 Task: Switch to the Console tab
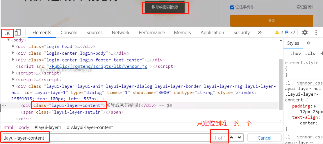tap(69, 32)
